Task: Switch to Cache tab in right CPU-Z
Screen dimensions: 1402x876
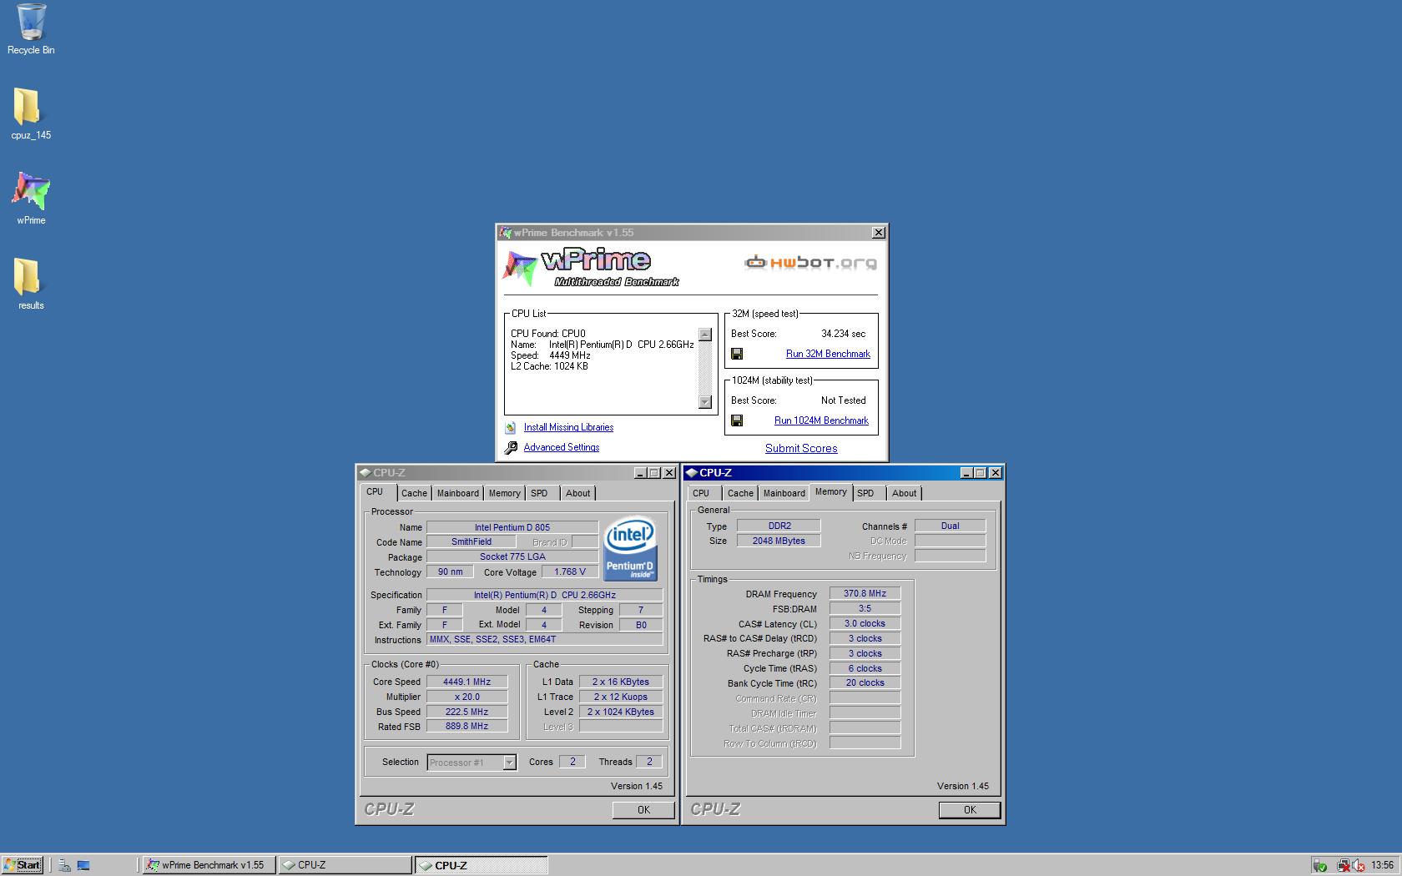Action: [x=740, y=493]
